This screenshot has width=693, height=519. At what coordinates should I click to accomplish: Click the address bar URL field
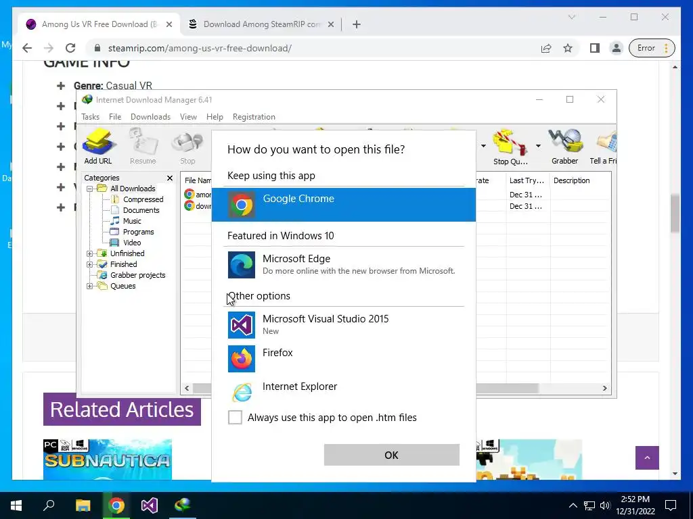pos(309,48)
